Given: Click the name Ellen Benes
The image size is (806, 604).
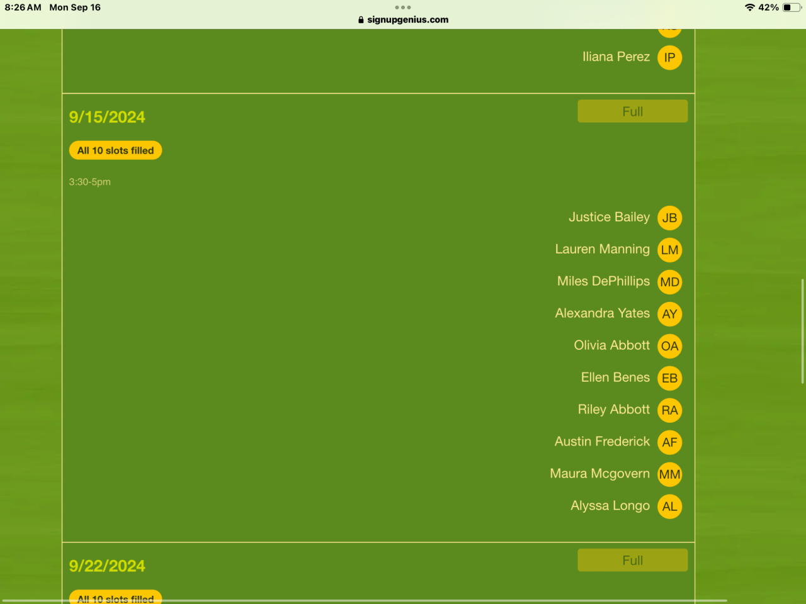Looking at the screenshot, I should tap(615, 377).
